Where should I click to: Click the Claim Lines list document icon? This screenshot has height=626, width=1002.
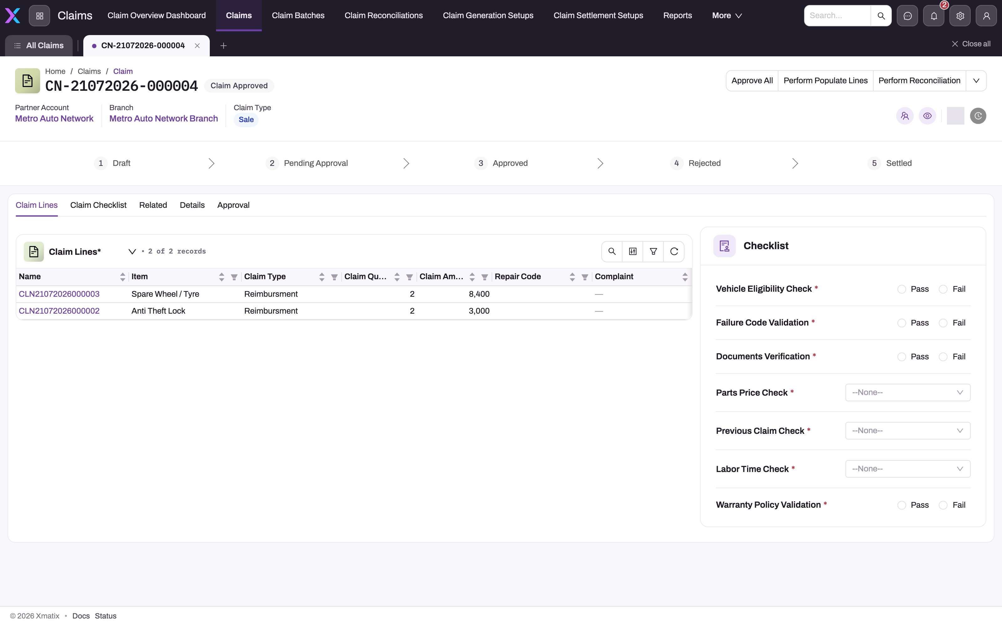pos(34,252)
